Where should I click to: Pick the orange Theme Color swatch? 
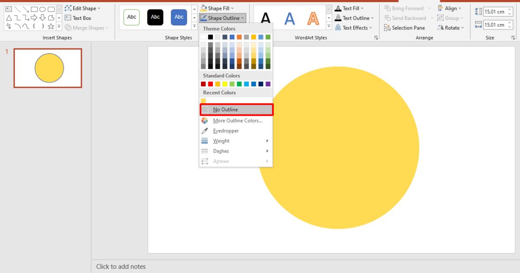(x=240, y=37)
